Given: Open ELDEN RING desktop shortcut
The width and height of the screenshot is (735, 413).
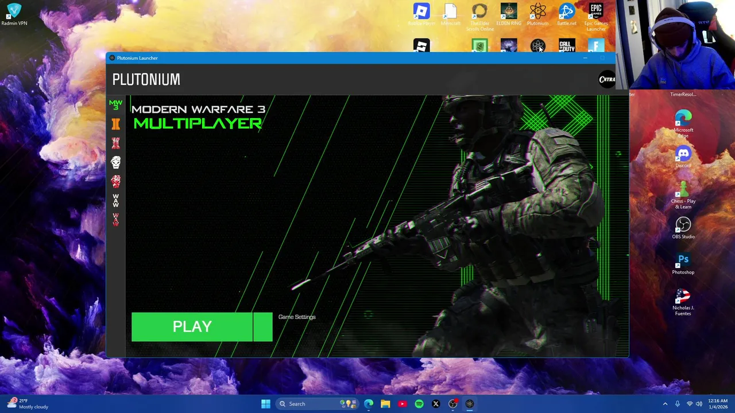Looking at the screenshot, I should [509, 15].
